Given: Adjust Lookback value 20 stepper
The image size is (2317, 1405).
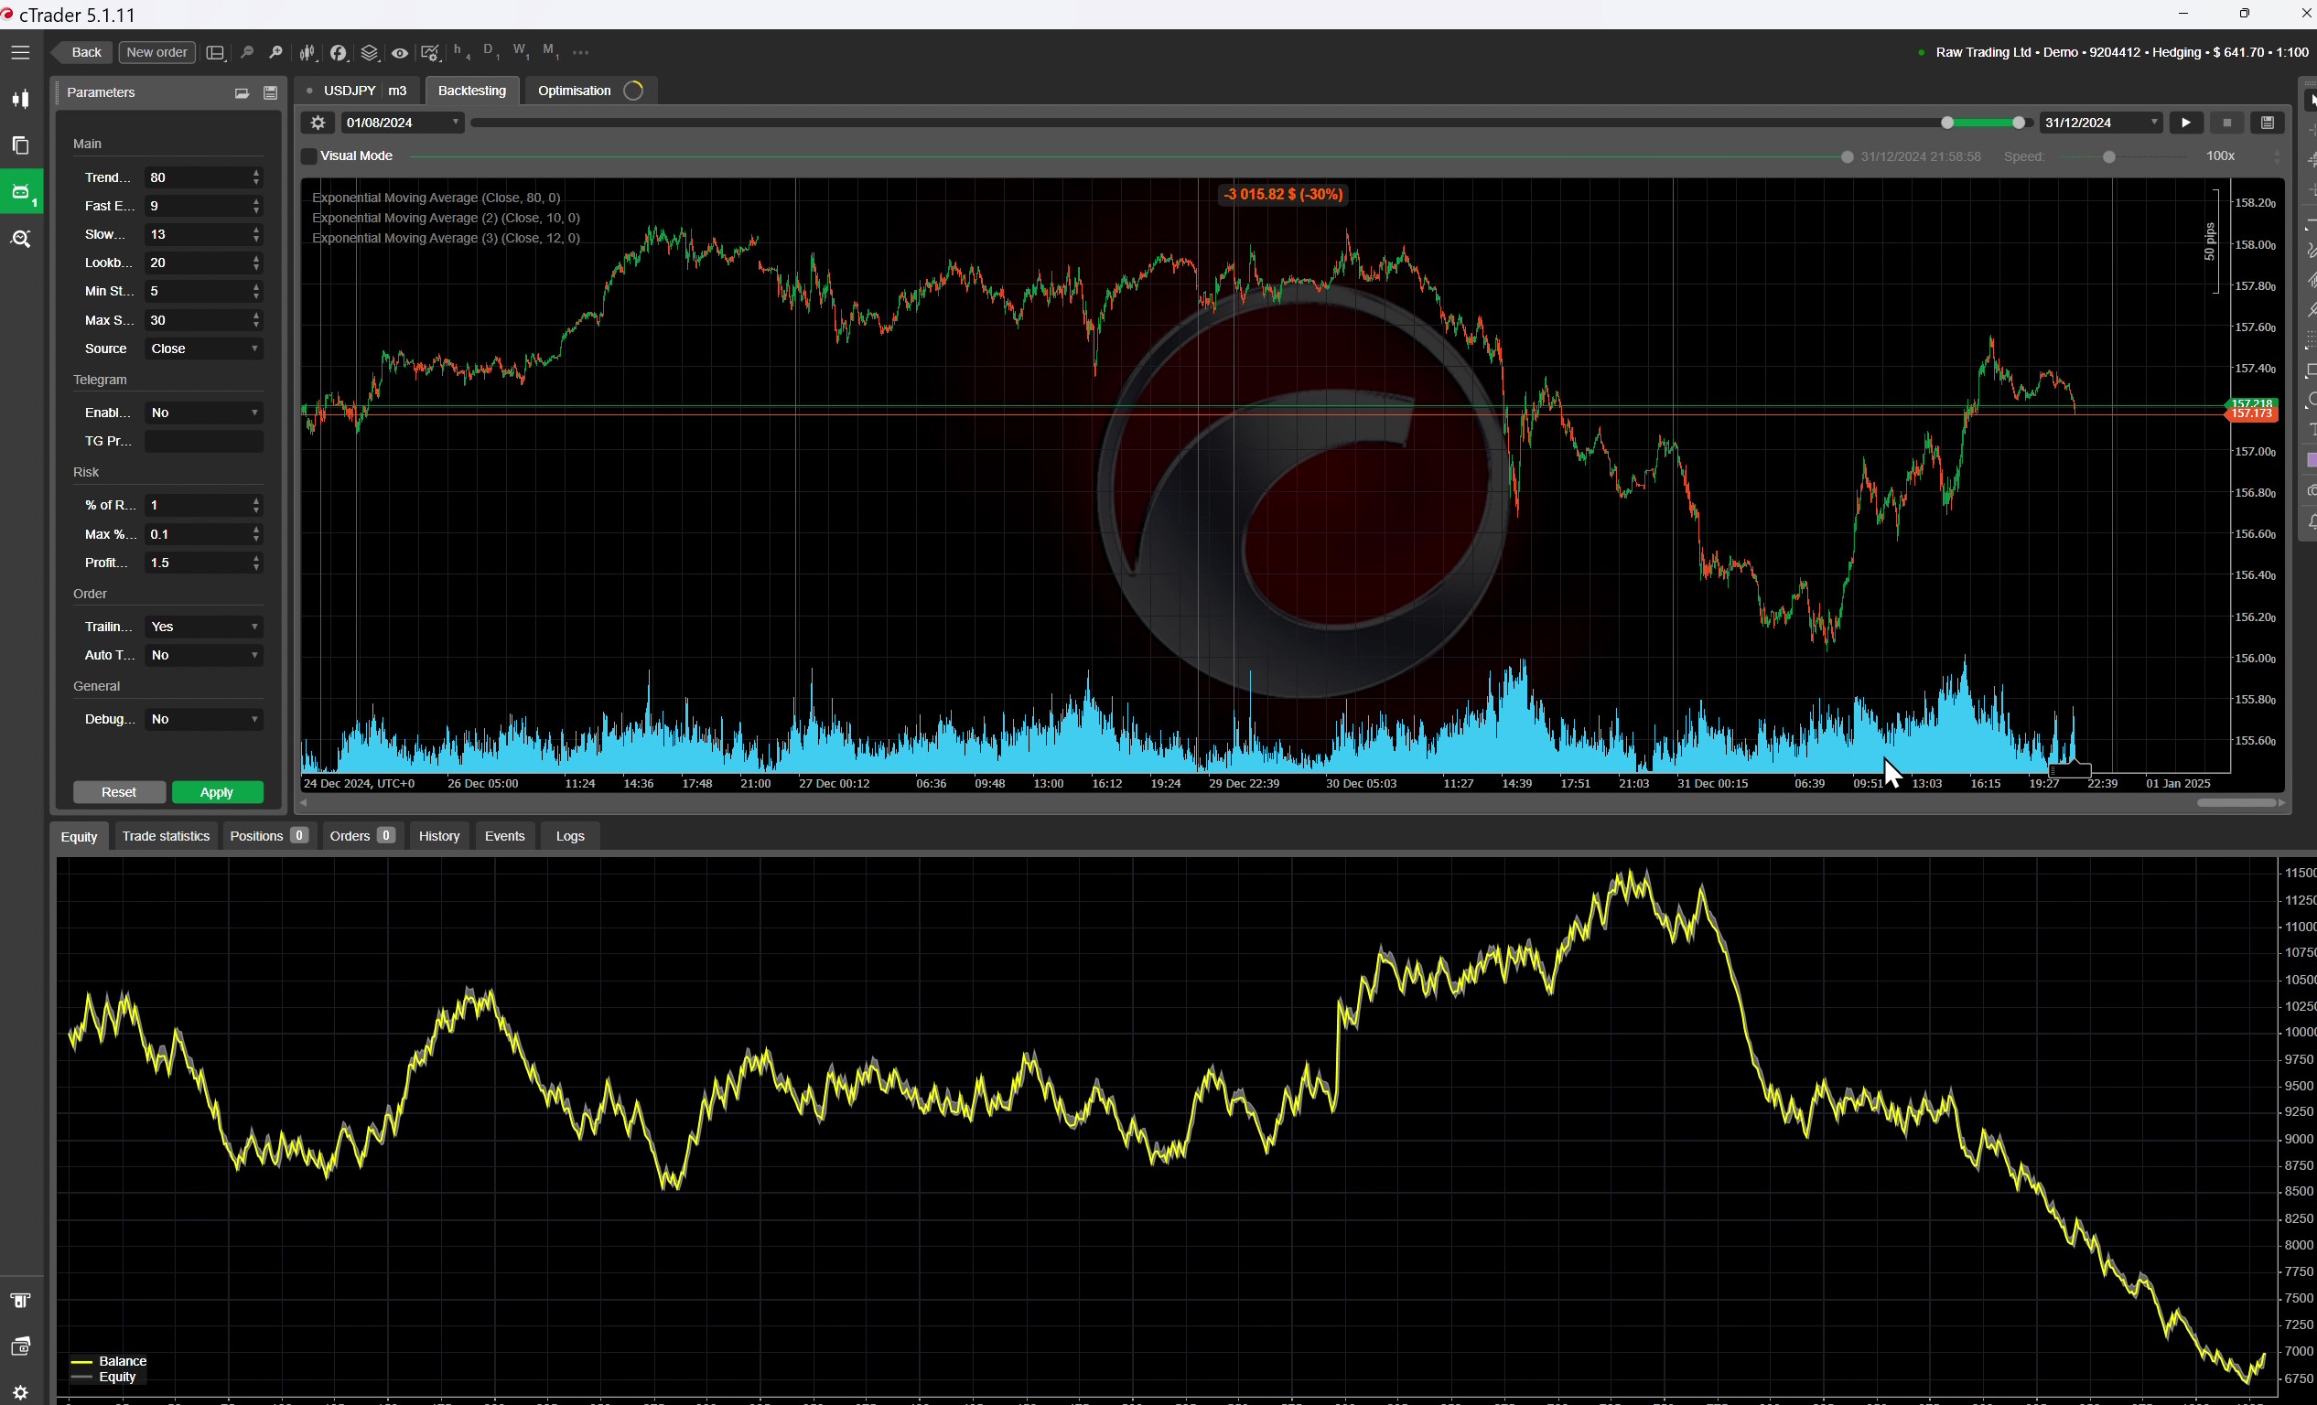Looking at the screenshot, I should 257,263.
